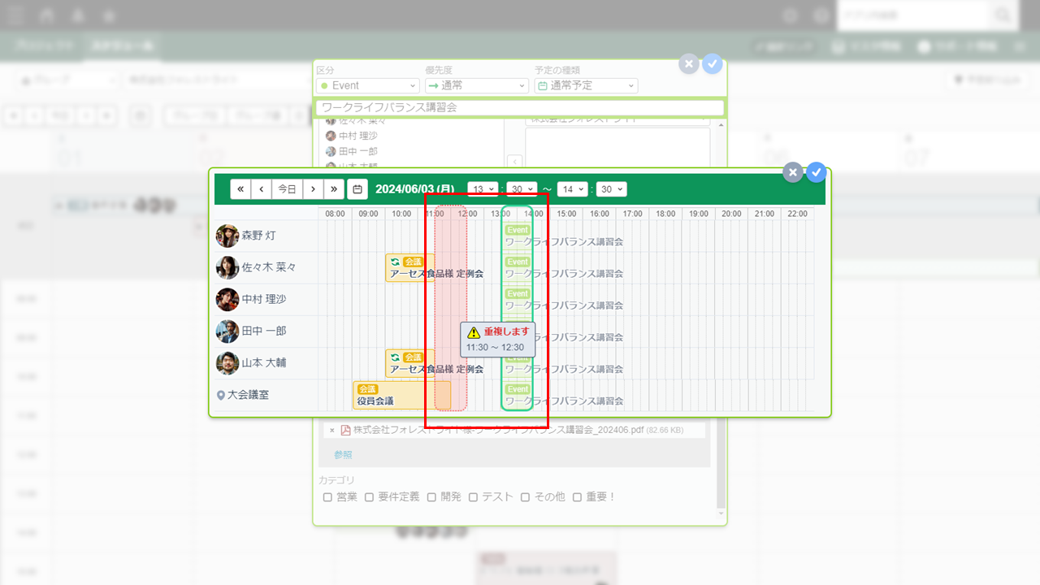The height and width of the screenshot is (585, 1040).
Task: Click the 大会議室 location pin icon
Action: [220, 396]
